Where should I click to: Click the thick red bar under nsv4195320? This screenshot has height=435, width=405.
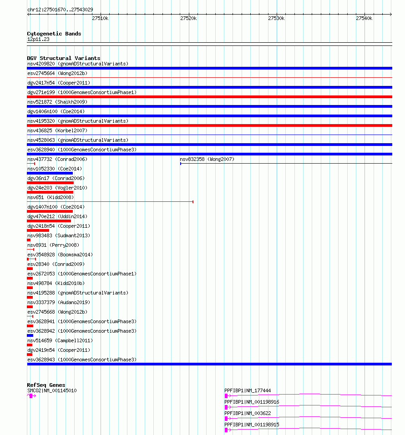tap(209, 125)
